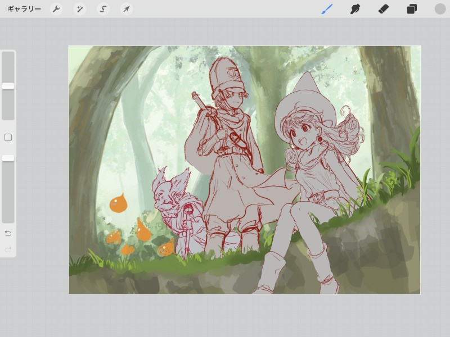Activate the Selection tool
The image size is (450, 337).
tap(103, 9)
